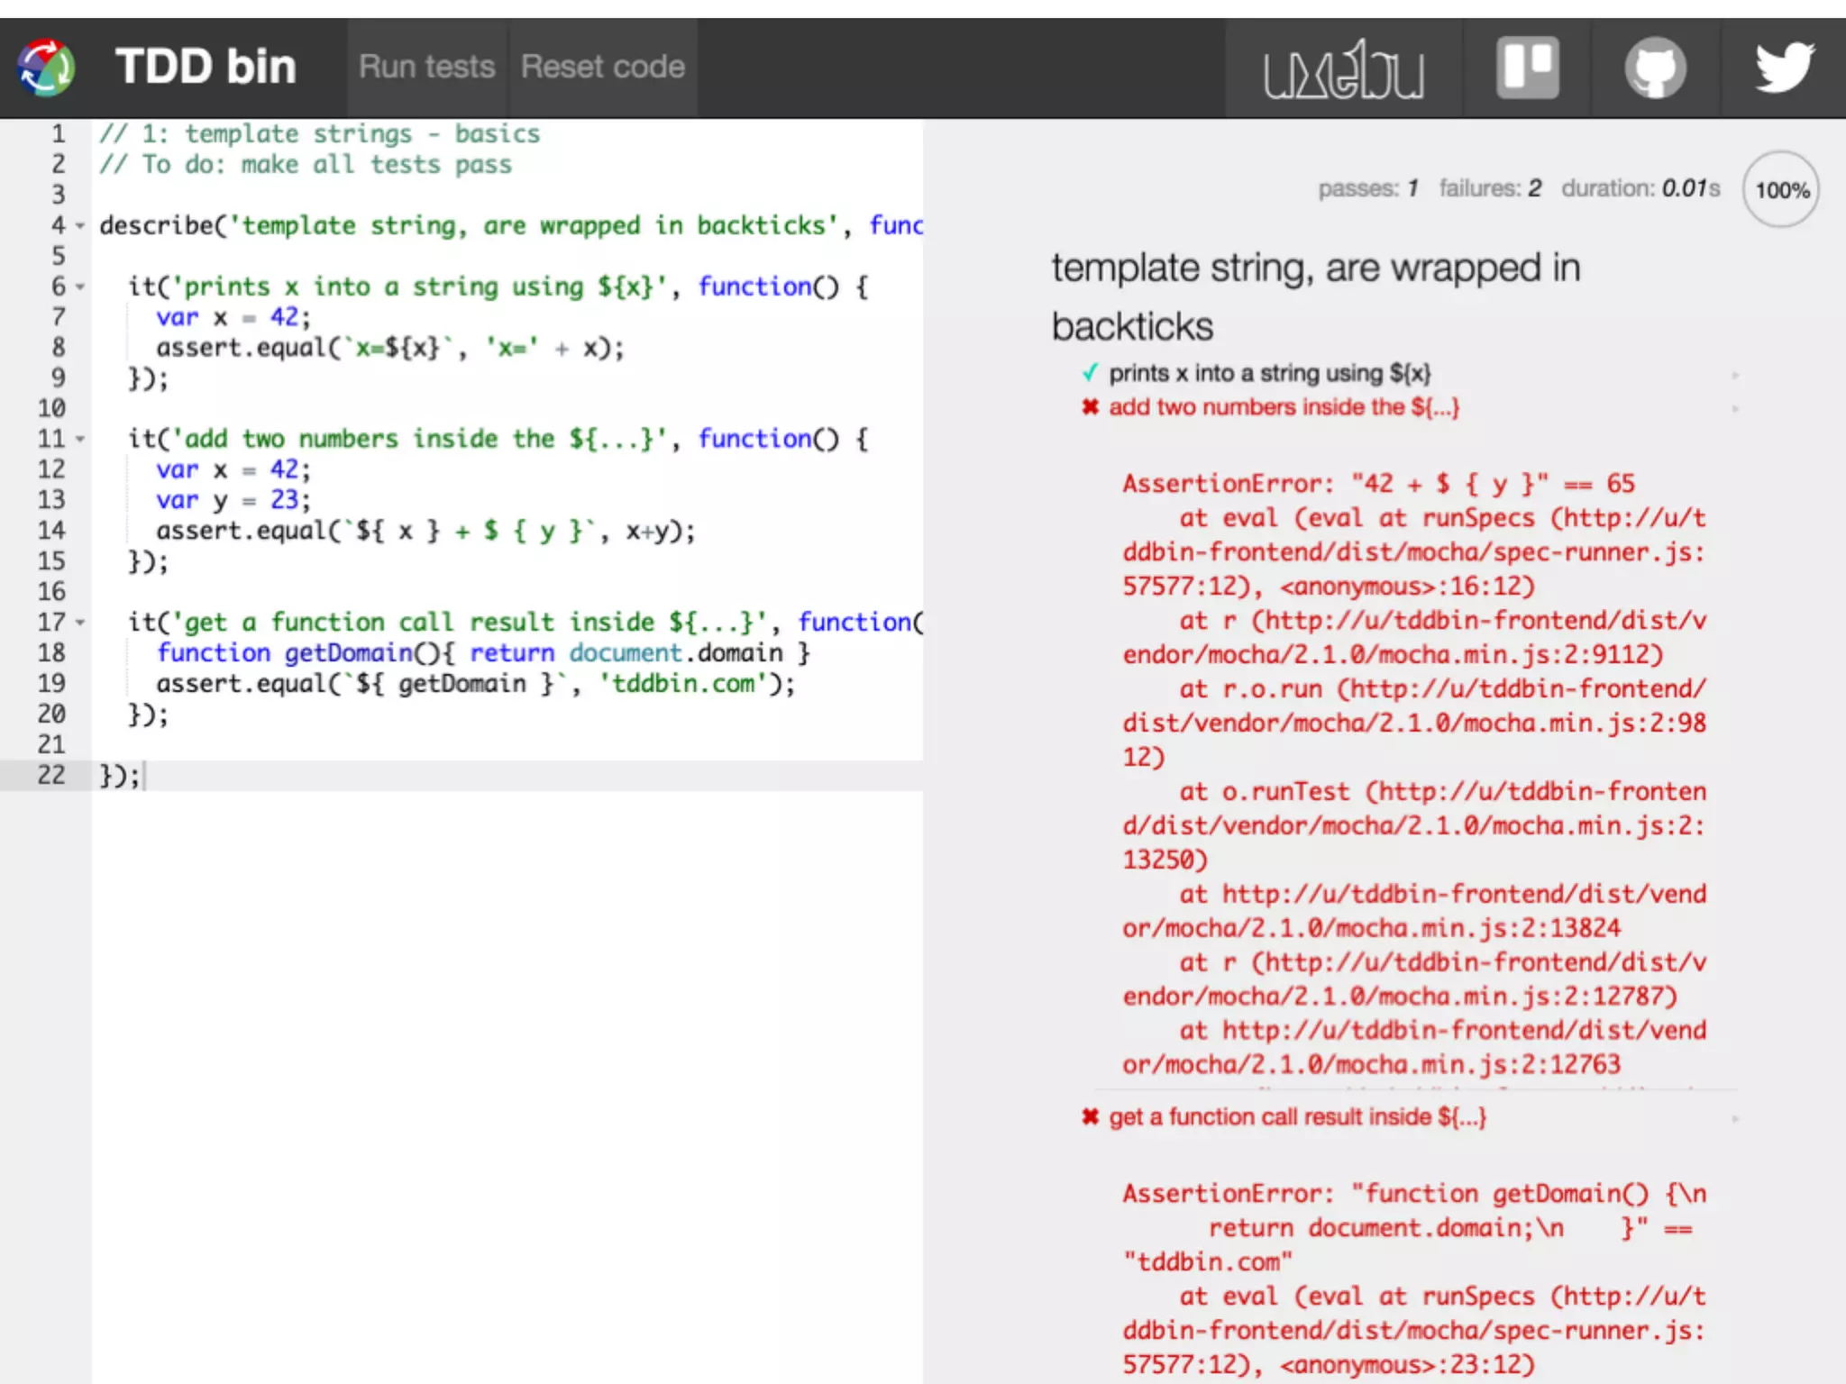
Task: Click 'TDD bin' title text
Action: [x=206, y=68]
